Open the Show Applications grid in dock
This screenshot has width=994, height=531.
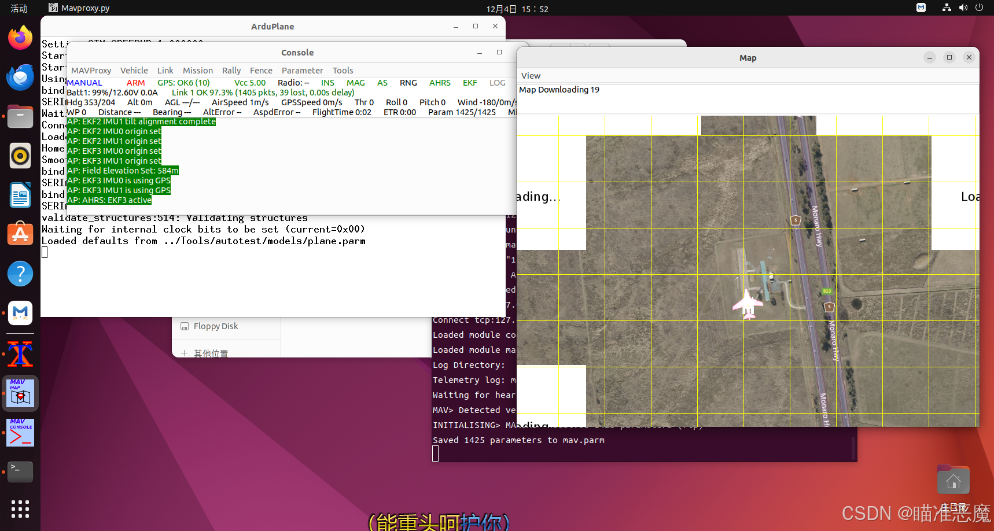[20, 509]
